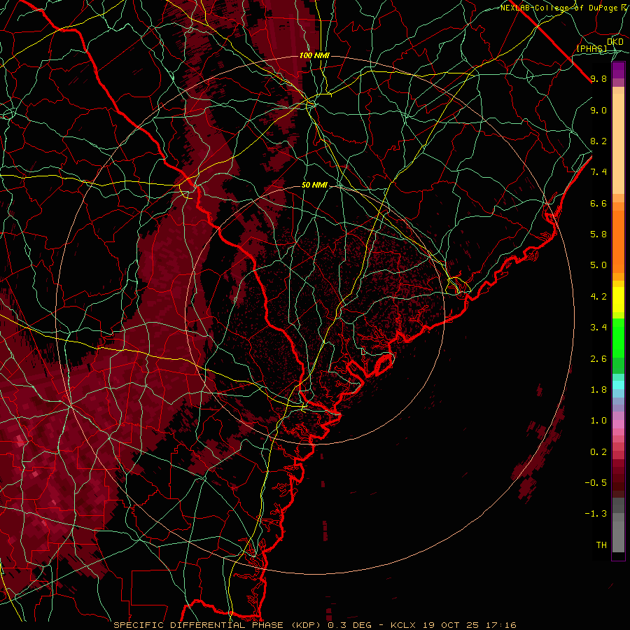This screenshot has width=630, height=630.
Task: Click the 8.2 value on the scale
Action: pyautogui.click(x=598, y=141)
